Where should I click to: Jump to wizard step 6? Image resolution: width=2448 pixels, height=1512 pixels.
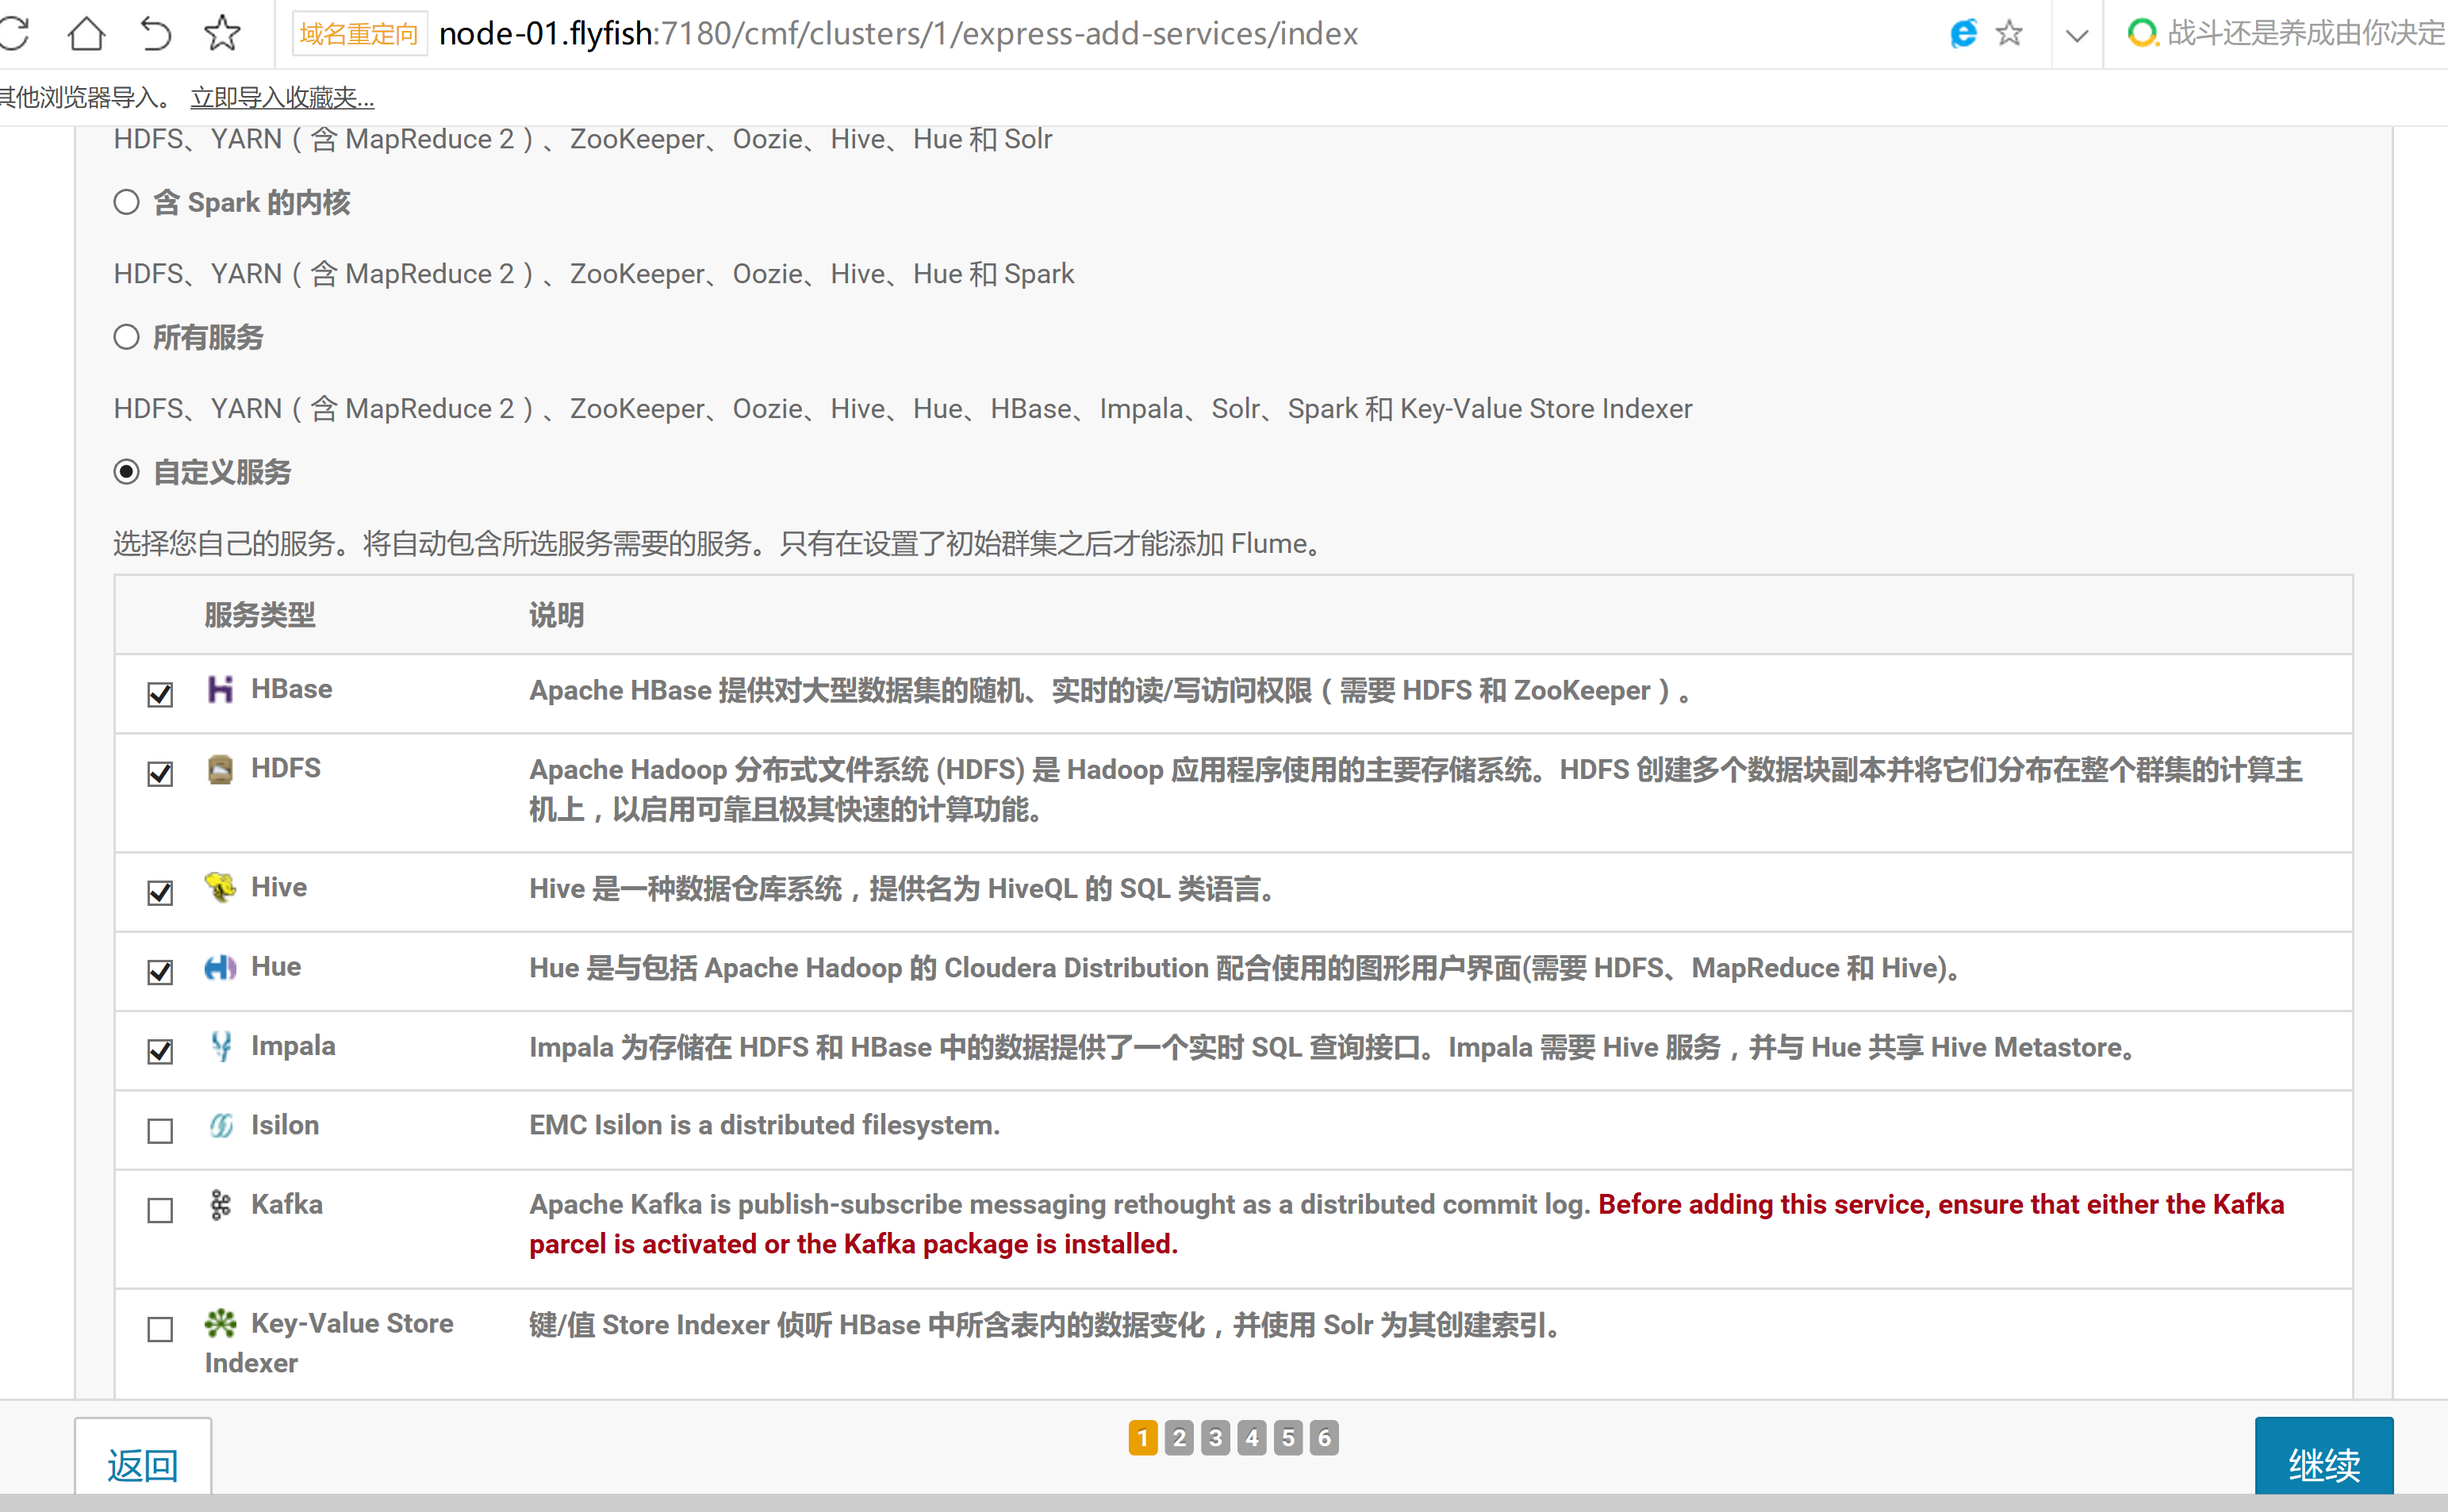1324,1438
